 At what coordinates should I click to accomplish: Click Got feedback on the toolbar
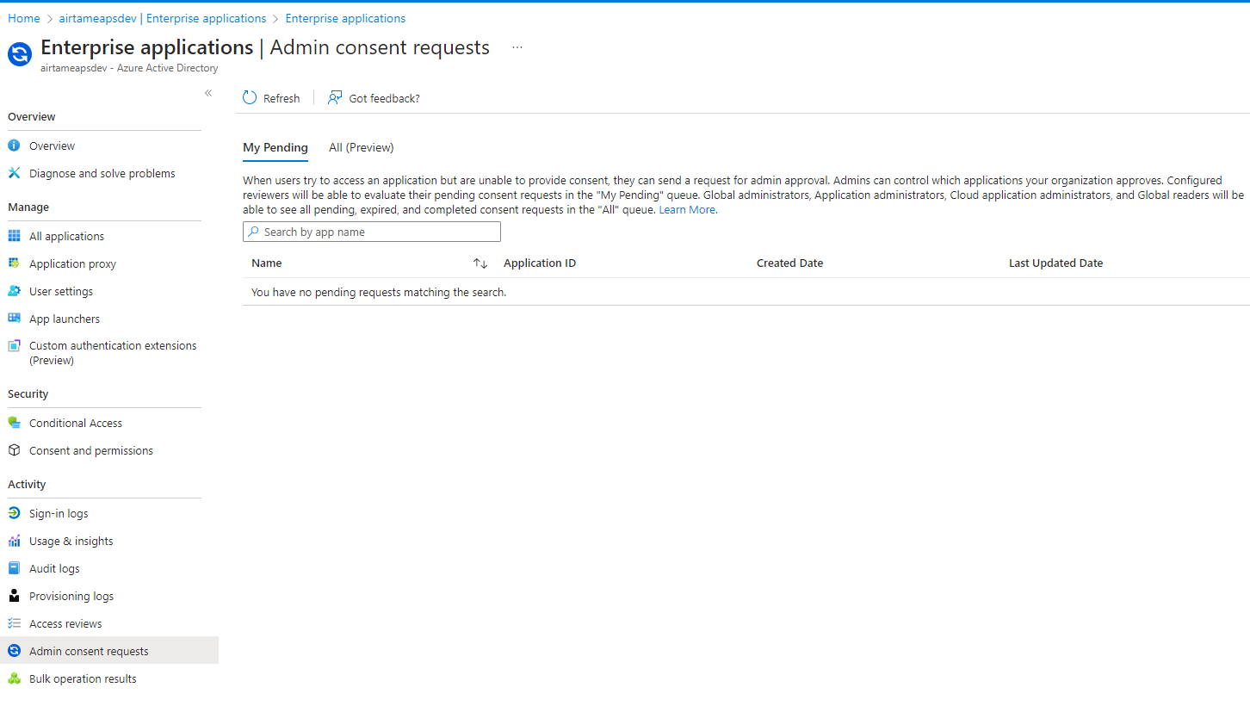[x=374, y=97]
